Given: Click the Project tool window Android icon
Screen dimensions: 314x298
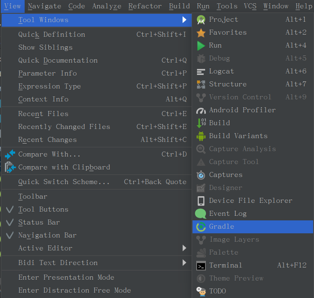Looking at the screenshot, I should [201, 20].
